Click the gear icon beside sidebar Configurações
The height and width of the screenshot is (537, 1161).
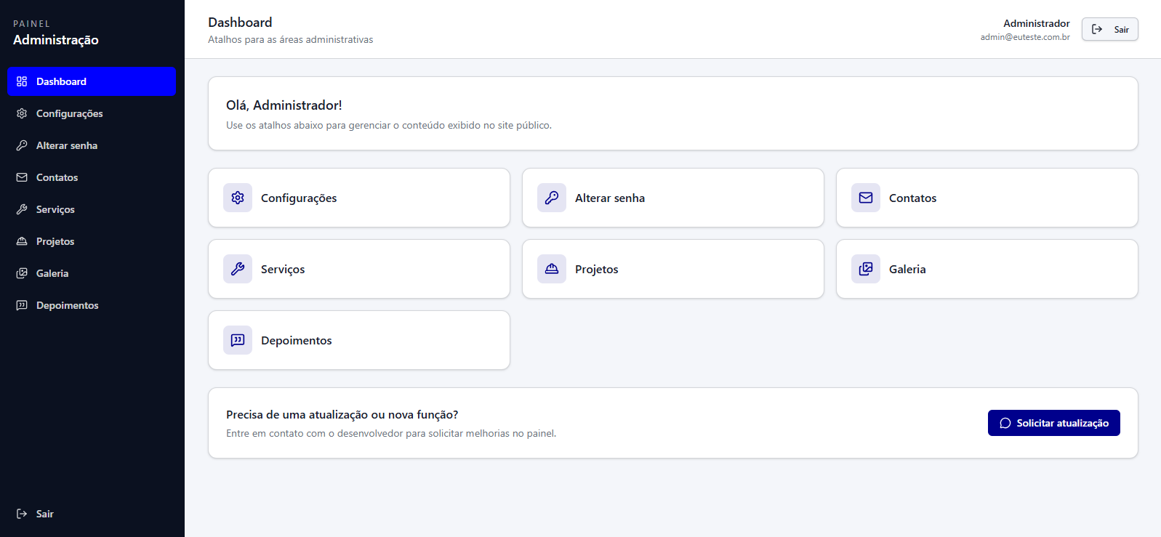pyautogui.click(x=22, y=113)
